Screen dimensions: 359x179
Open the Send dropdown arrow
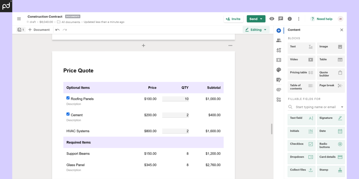(x=261, y=19)
